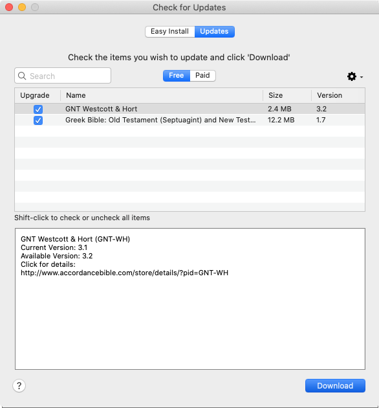Expand the arrow next to the gear
379x408 pixels.
(362, 77)
